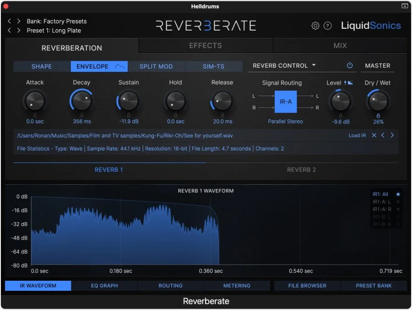This screenshot has width=412, height=310.
Task: Load next IR file arrow
Action: [x=392, y=135]
